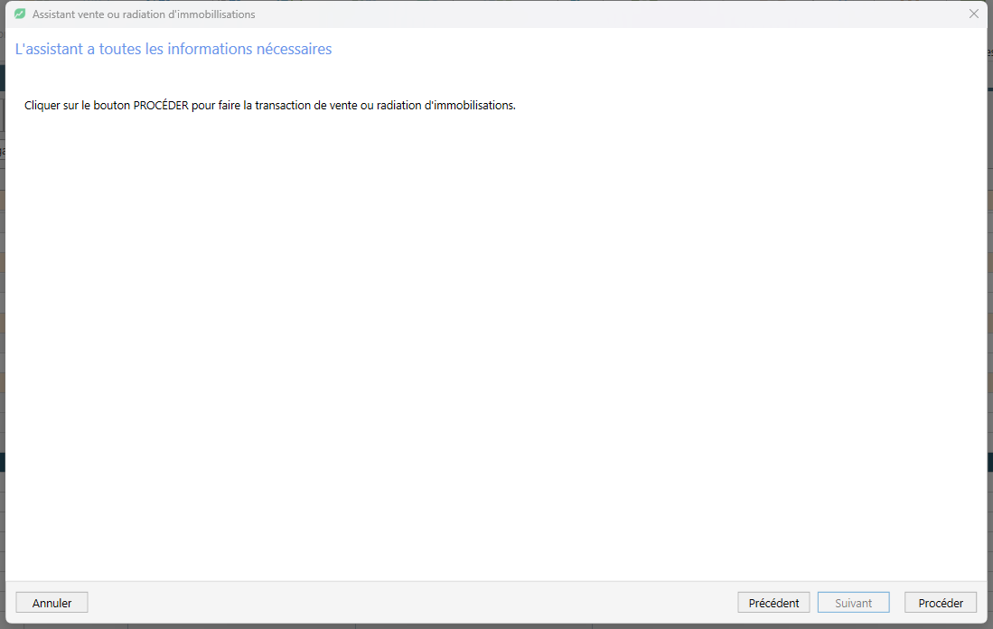Click the green app icon in title bar
This screenshot has height=629, width=993.
pos(20,14)
